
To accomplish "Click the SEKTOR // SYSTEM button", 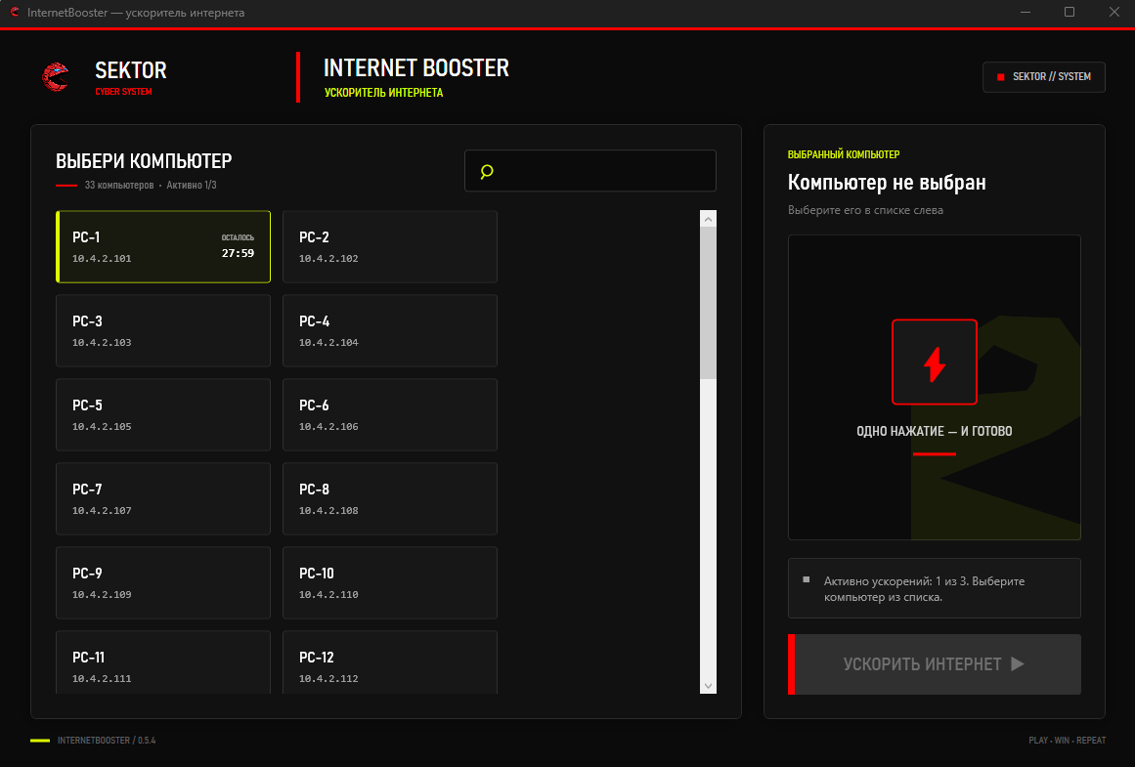I will pyautogui.click(x=1044, y=76).
